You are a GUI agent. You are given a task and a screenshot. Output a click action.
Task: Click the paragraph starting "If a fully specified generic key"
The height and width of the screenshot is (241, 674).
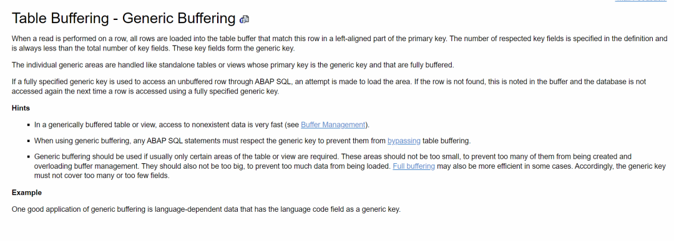coord(329,86)
